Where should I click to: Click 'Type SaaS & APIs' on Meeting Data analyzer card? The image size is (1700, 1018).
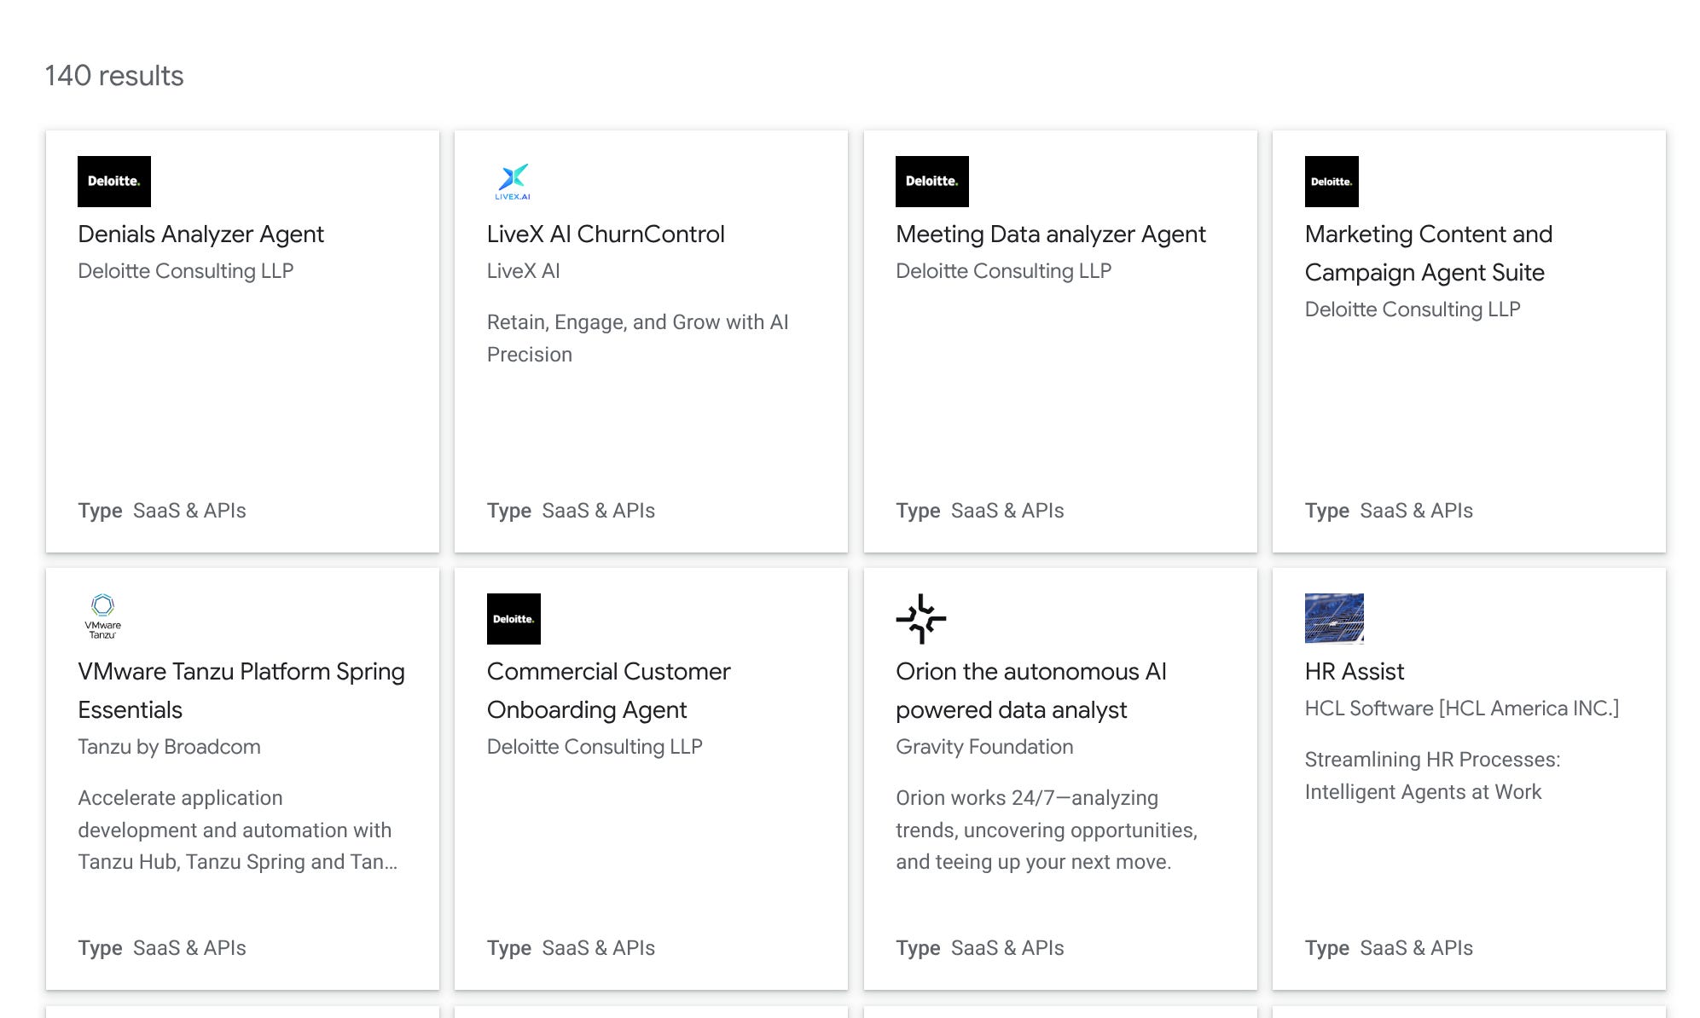(980, 511)
